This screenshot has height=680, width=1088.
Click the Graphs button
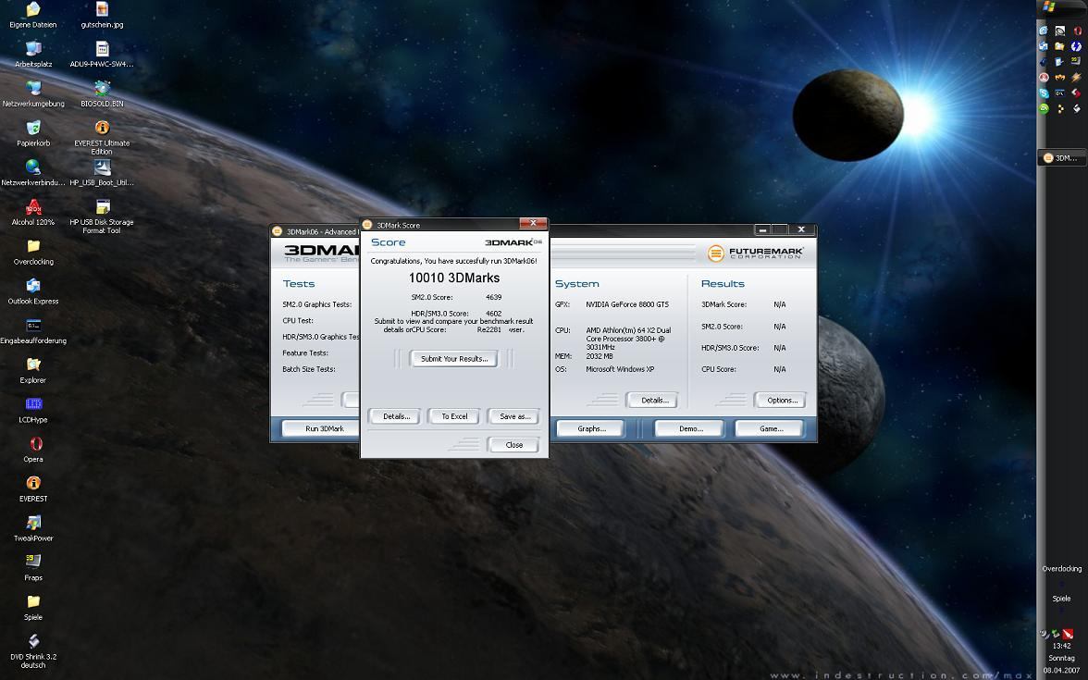[x=591, y=429]
